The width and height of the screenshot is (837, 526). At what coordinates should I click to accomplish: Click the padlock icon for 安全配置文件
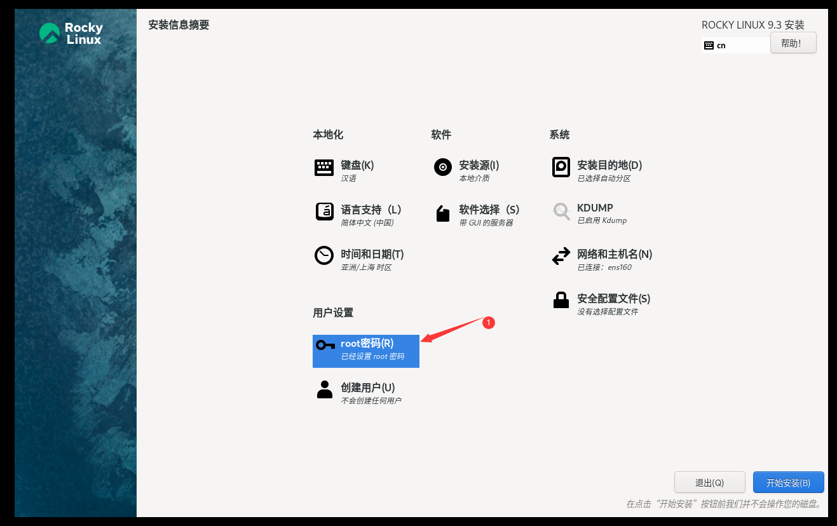coord(561,300)
